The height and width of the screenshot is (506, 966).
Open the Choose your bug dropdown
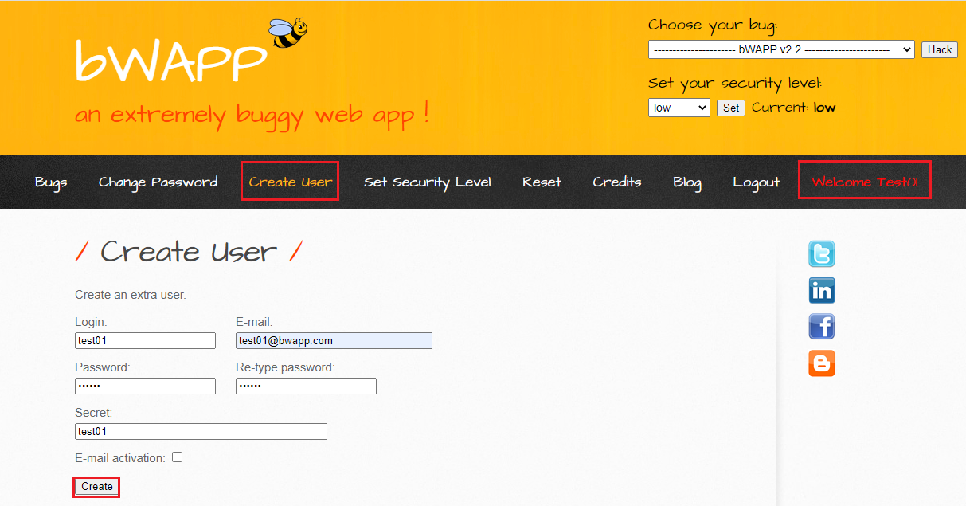click(781, 49)
